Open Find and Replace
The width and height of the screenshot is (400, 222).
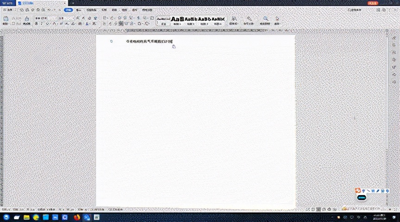265,20
